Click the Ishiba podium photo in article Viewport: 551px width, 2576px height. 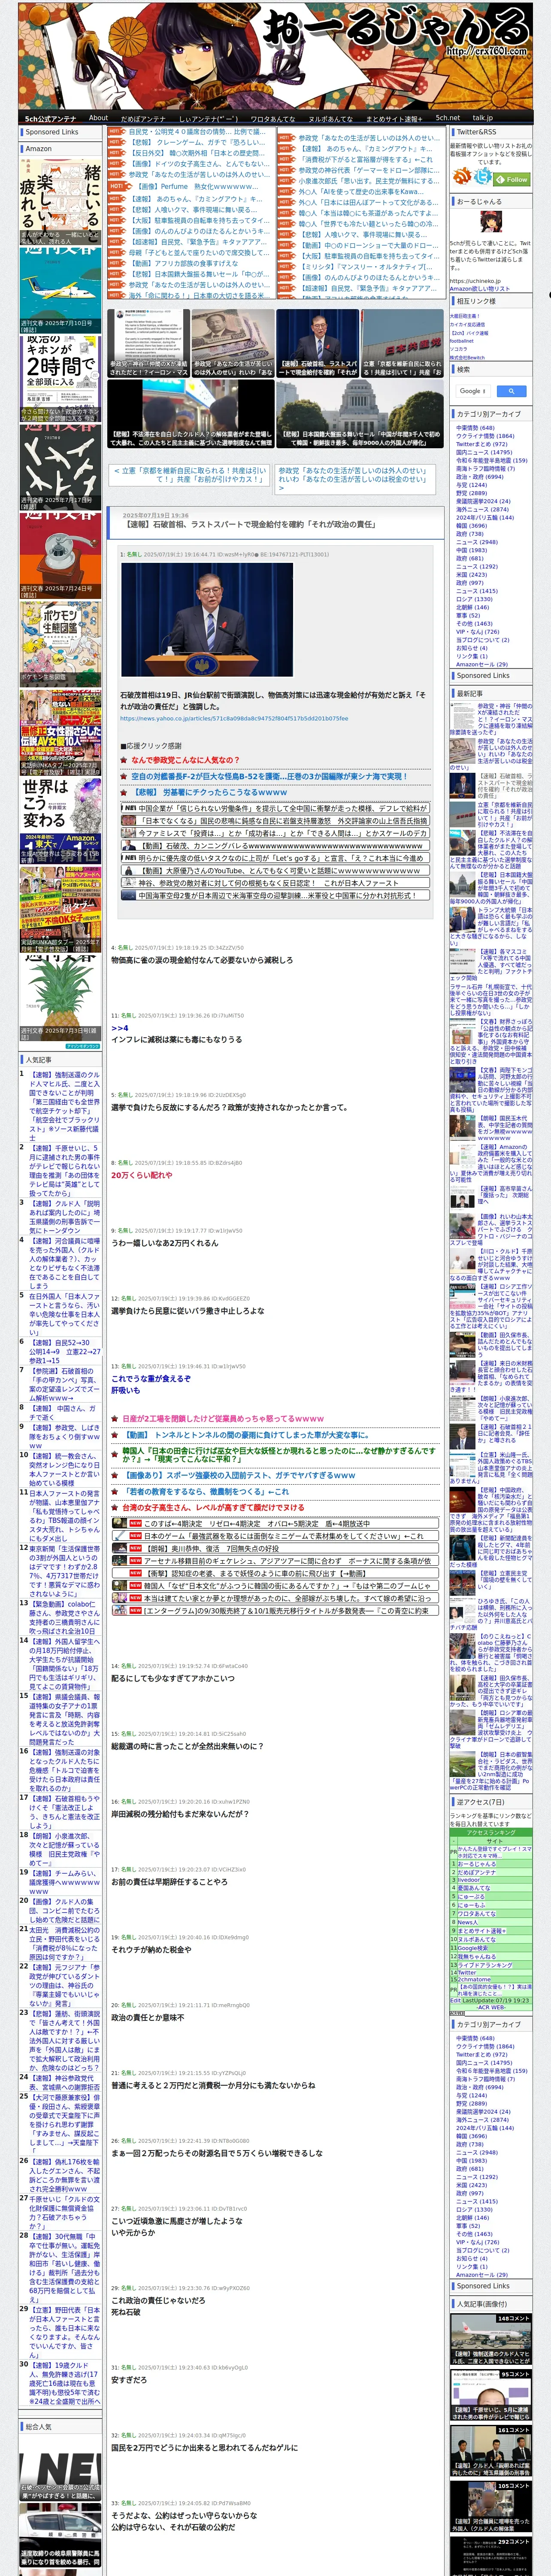[x=207, y=620]
